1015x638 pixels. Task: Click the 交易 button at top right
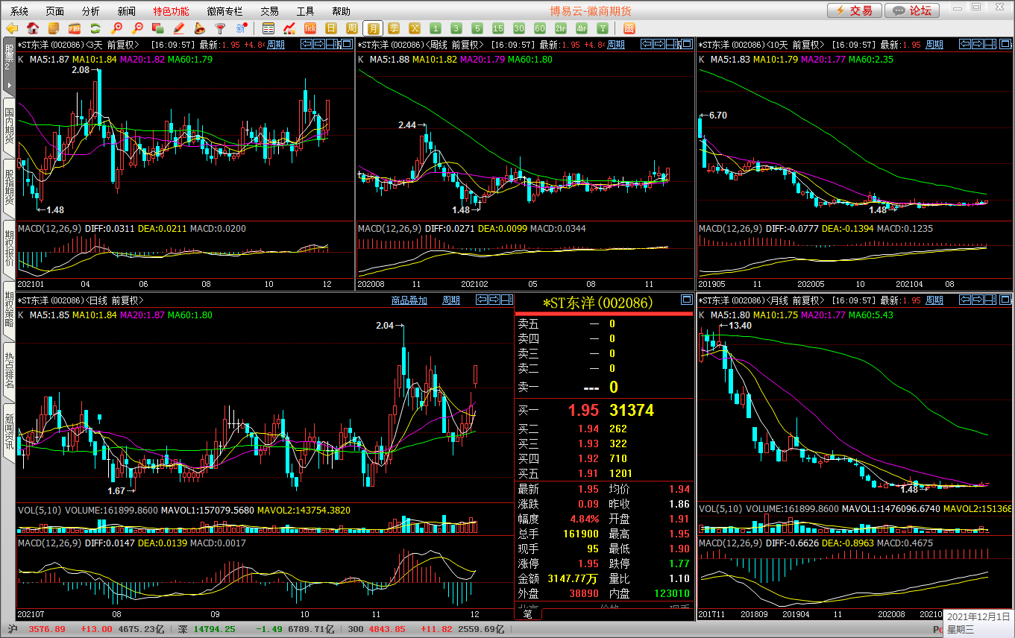[853, 10]
